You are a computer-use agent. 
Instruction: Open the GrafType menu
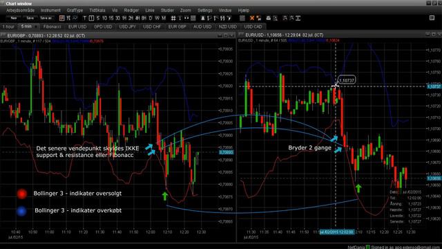tap(75, 10)
